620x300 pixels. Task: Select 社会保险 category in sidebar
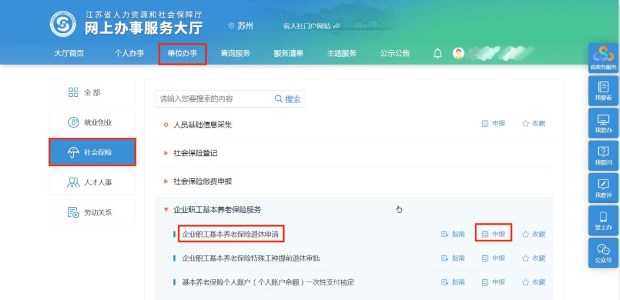(x=92, y=152)
